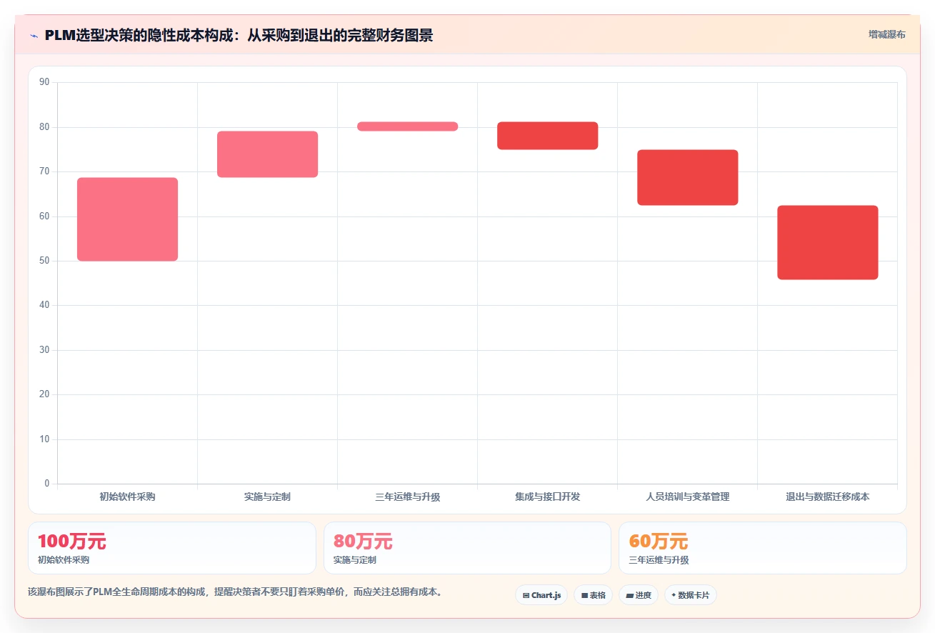Click the lightning icon beside the title
The image size is (935, 633).
[34, 36]
